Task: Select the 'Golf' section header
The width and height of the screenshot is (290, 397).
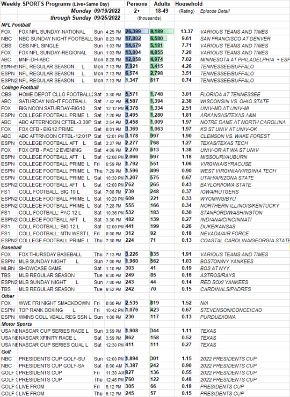Action: 6,352
